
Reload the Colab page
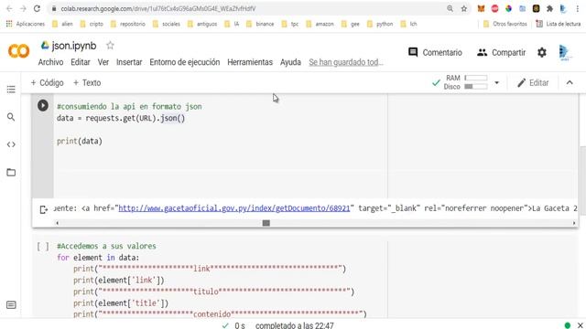tap(37, 8)
